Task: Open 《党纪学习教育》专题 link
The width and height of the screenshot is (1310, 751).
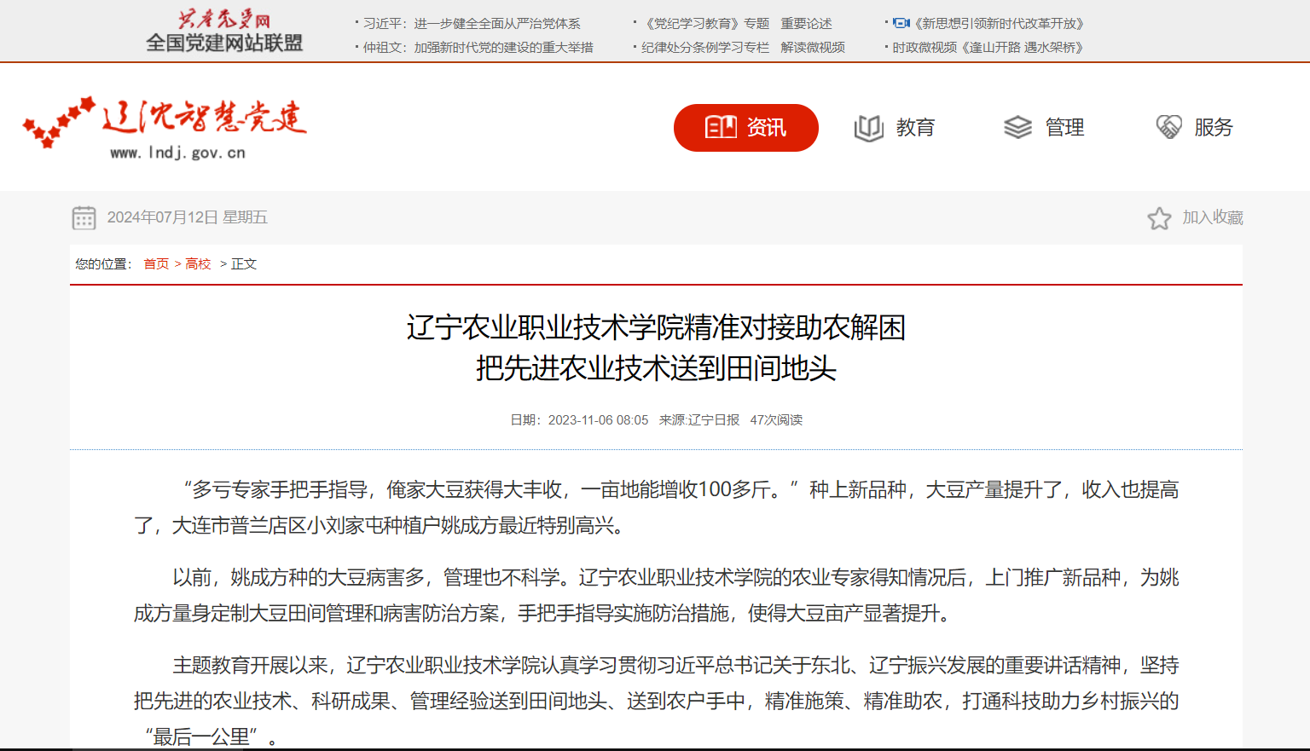Action: coord(705,24)
